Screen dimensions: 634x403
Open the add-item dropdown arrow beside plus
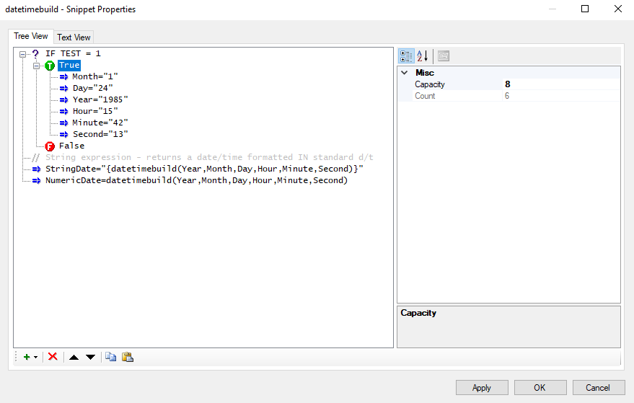click(35, 358)
